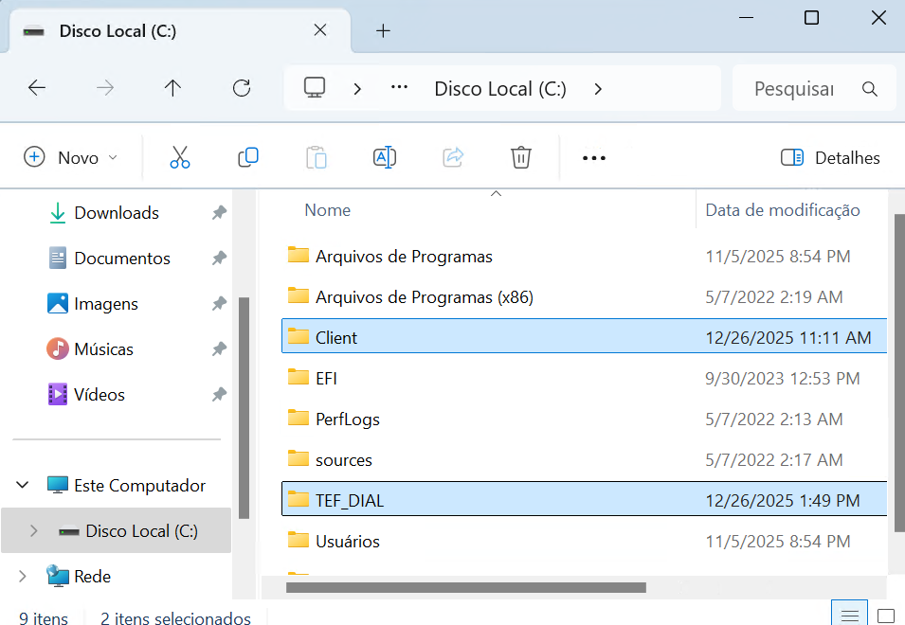Click the Delete trash can icon

click(x=520, y=157)
